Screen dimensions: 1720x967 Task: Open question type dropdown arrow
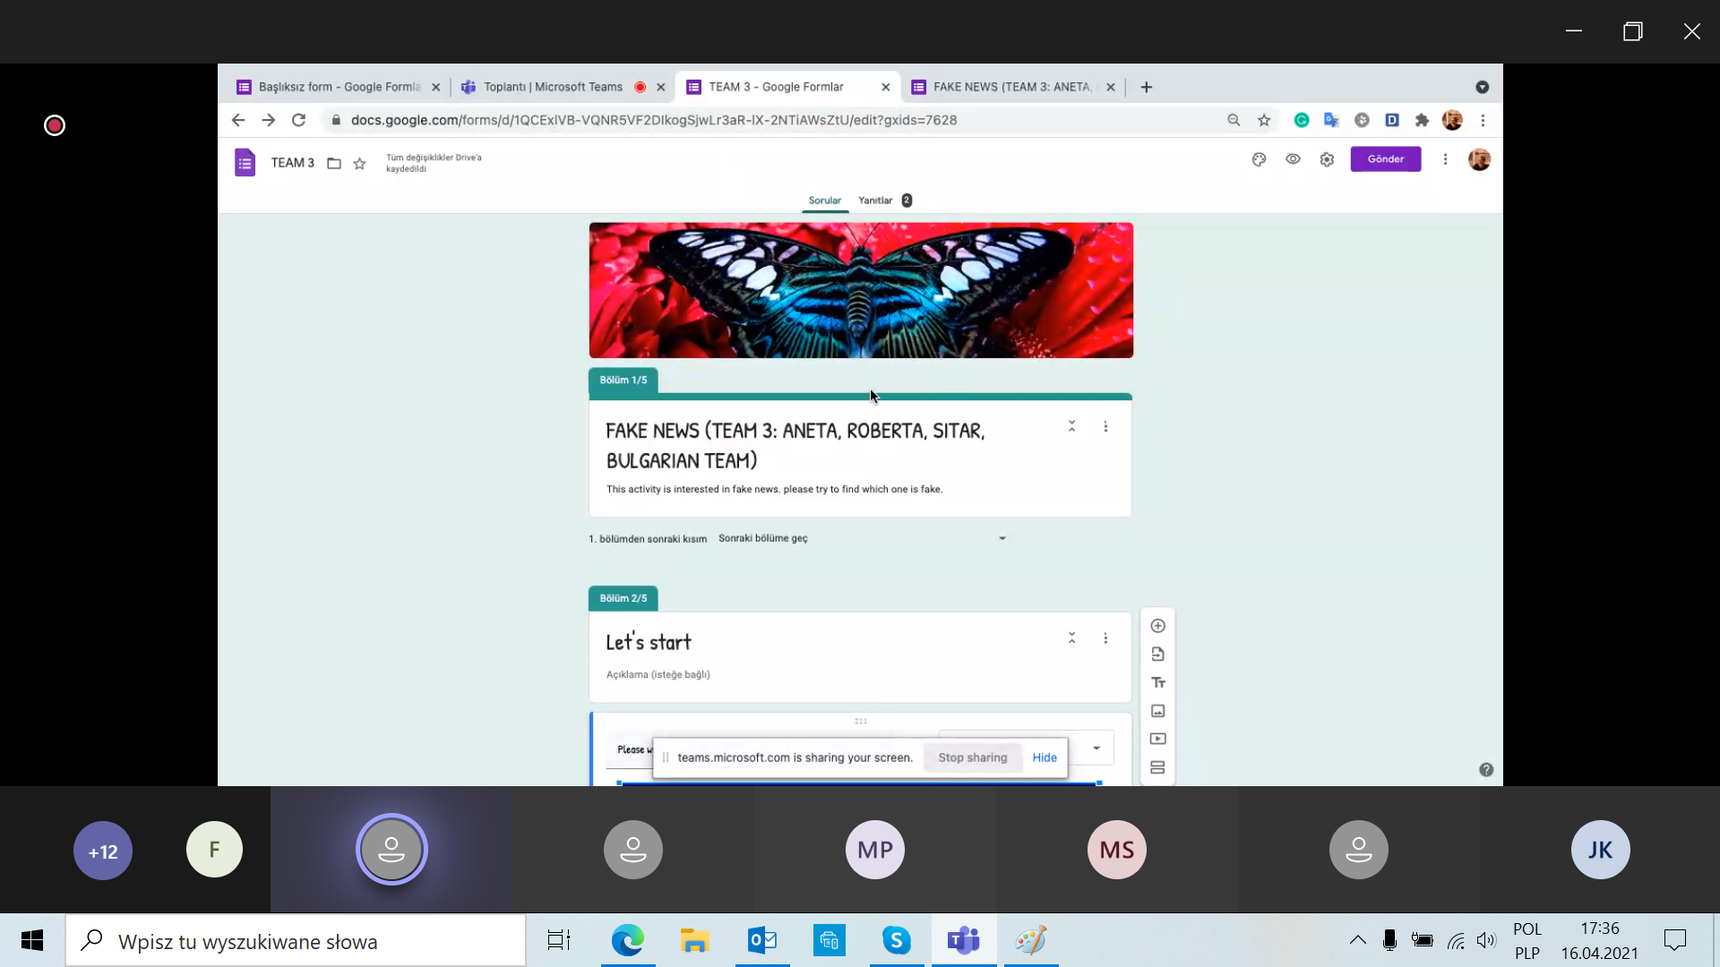[x=1096, y=749]
